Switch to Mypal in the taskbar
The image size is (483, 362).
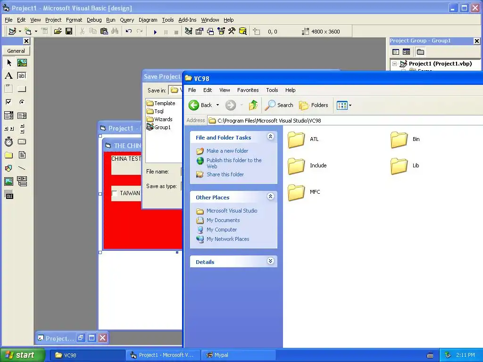coord(238,355)
